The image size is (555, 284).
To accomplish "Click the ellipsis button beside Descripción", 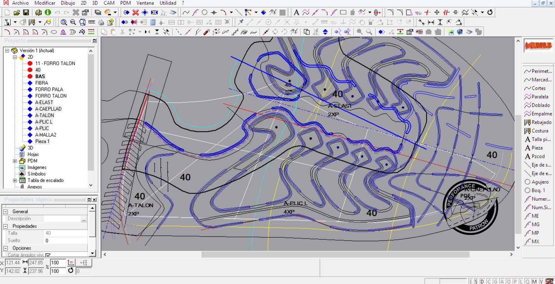I will pyautogui.click(x=84, y=219).
